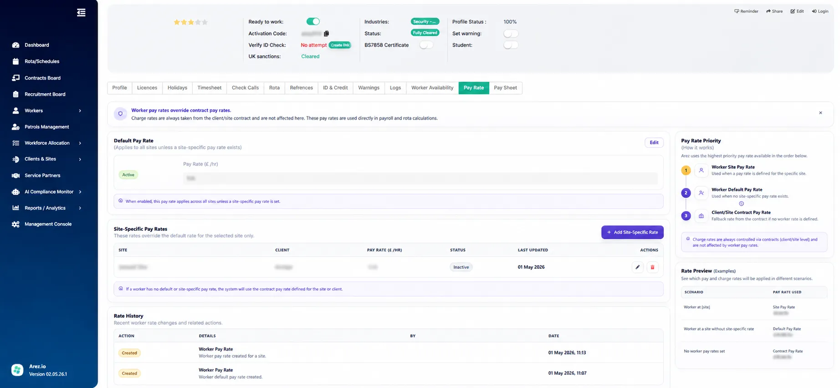Switch to the Pay Sheet tab
Viewport: 840px width, 388px height.
(x=505, y=88)
